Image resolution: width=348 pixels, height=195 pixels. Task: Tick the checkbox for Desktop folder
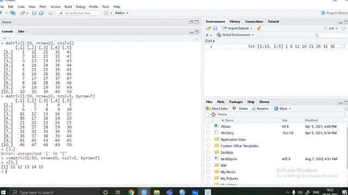coord(208,152)
